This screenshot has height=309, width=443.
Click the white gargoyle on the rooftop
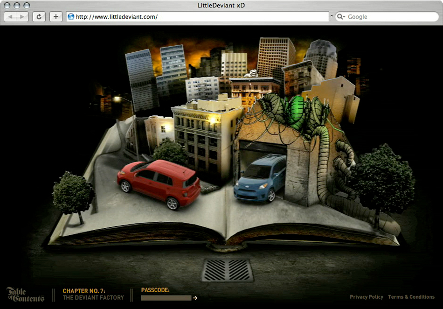pos(252,74)
